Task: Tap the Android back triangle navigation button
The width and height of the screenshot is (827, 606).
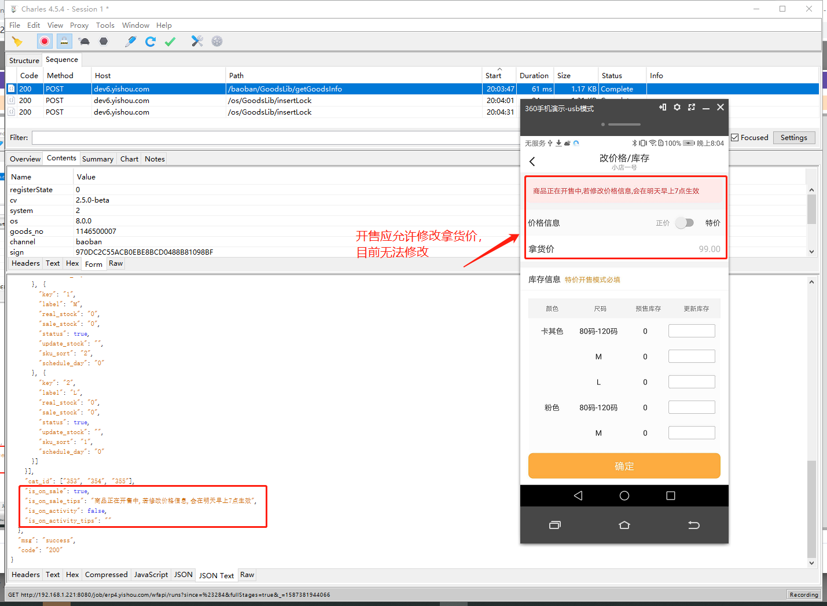Action: [x=578, y=495]
